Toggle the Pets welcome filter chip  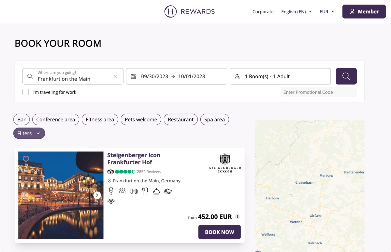pyautogui.click(x=141, y=119)
